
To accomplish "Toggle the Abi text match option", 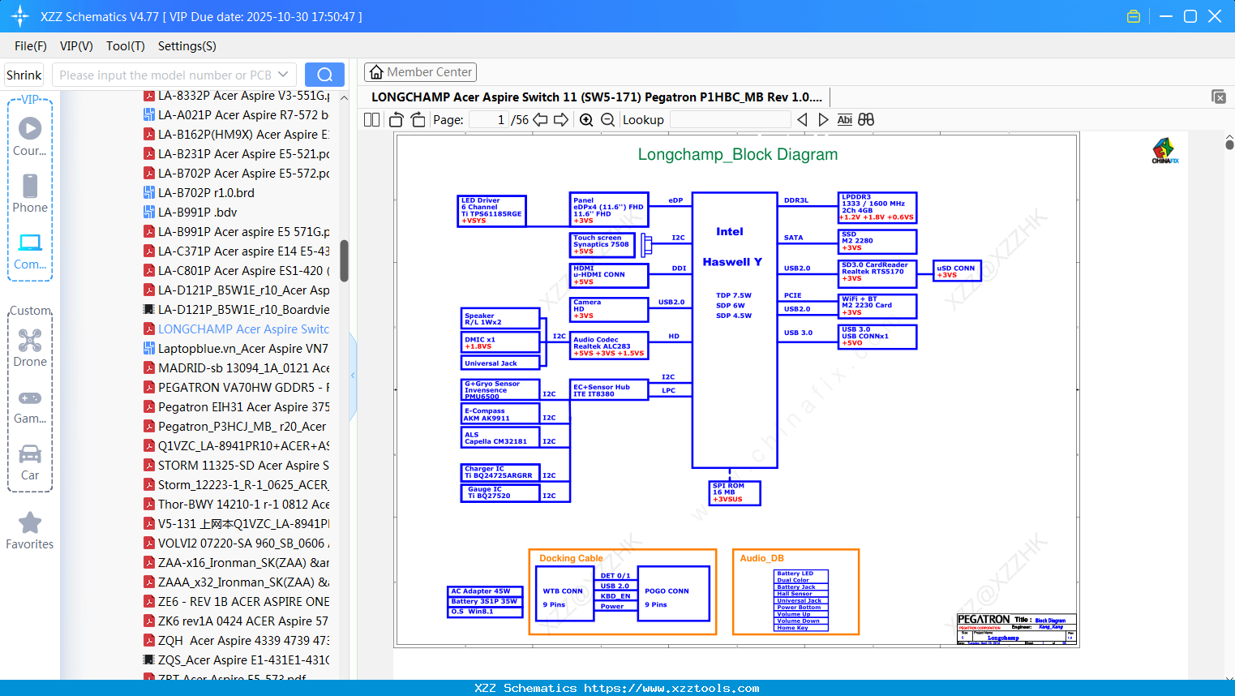I will click(x=844, y=120).
